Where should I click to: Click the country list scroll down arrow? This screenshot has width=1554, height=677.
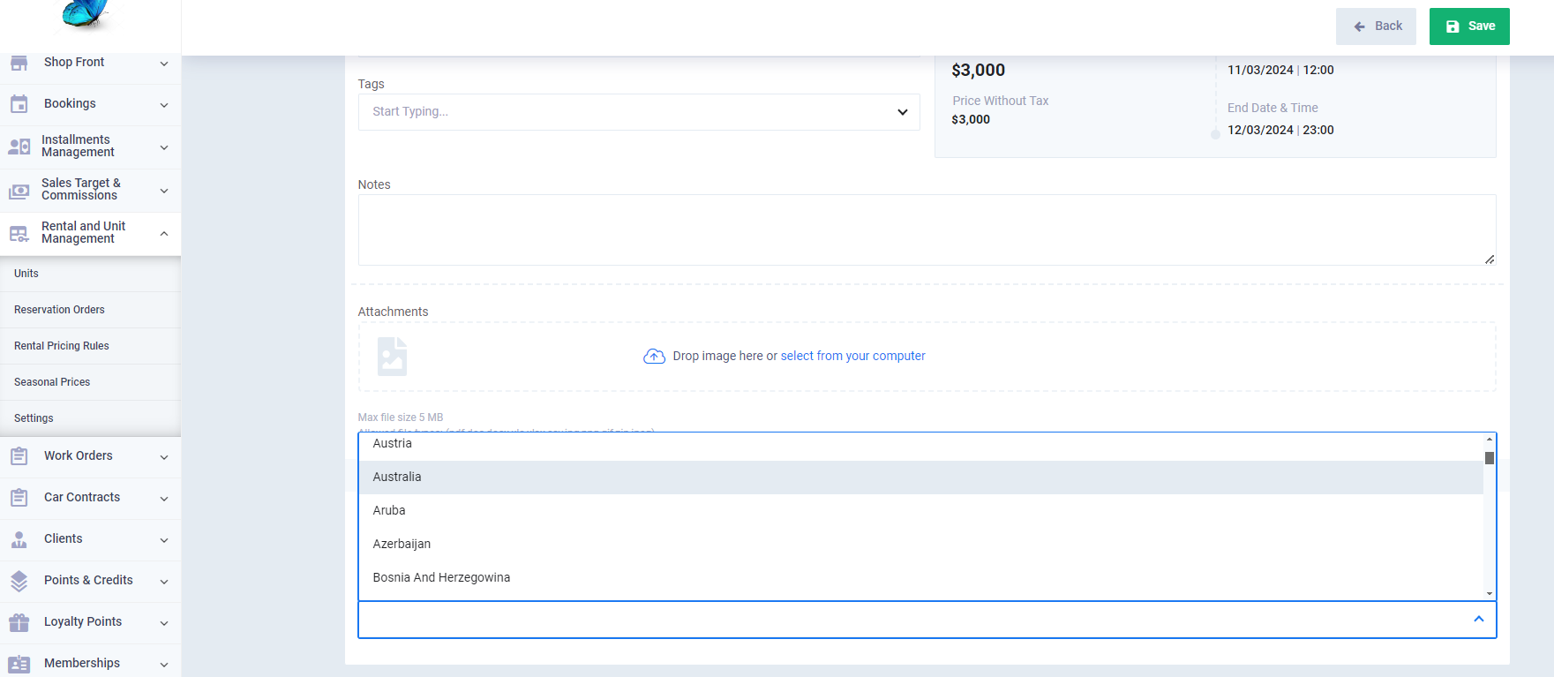(x=1490, y=594)
